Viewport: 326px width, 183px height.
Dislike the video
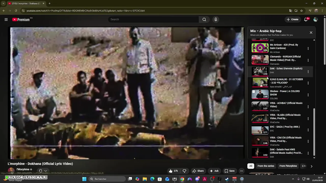(184, 171)
